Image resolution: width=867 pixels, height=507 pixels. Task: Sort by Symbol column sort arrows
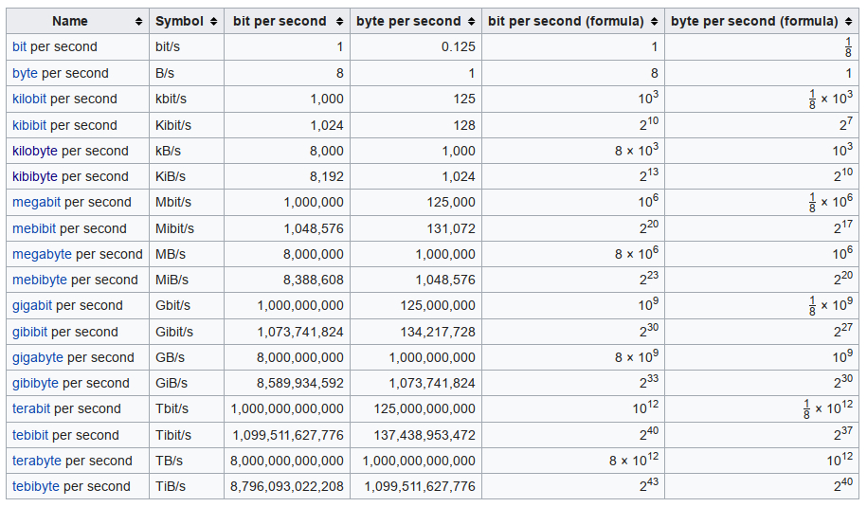pos(213,22)
